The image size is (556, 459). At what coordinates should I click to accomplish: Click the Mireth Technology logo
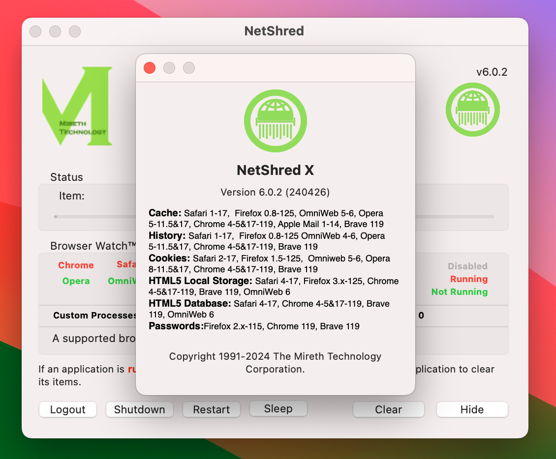coord(76,106)
